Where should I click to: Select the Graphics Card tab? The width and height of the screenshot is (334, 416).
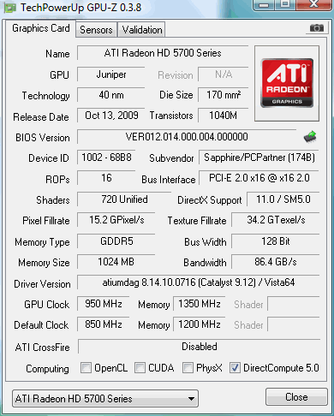[41, 28]
